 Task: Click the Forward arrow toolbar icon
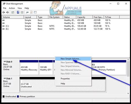point(7,12)
